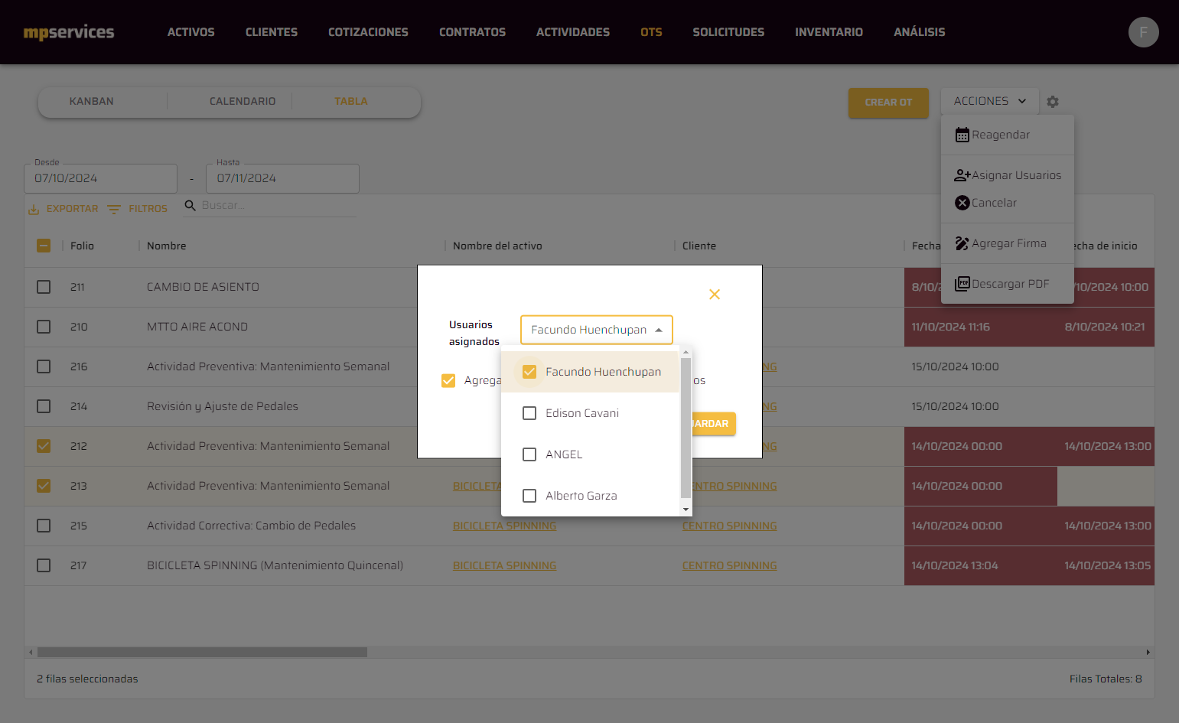Sort by the Folio column header
The height and width of the screenshot is (723, 1179).
tap(82, 246)
